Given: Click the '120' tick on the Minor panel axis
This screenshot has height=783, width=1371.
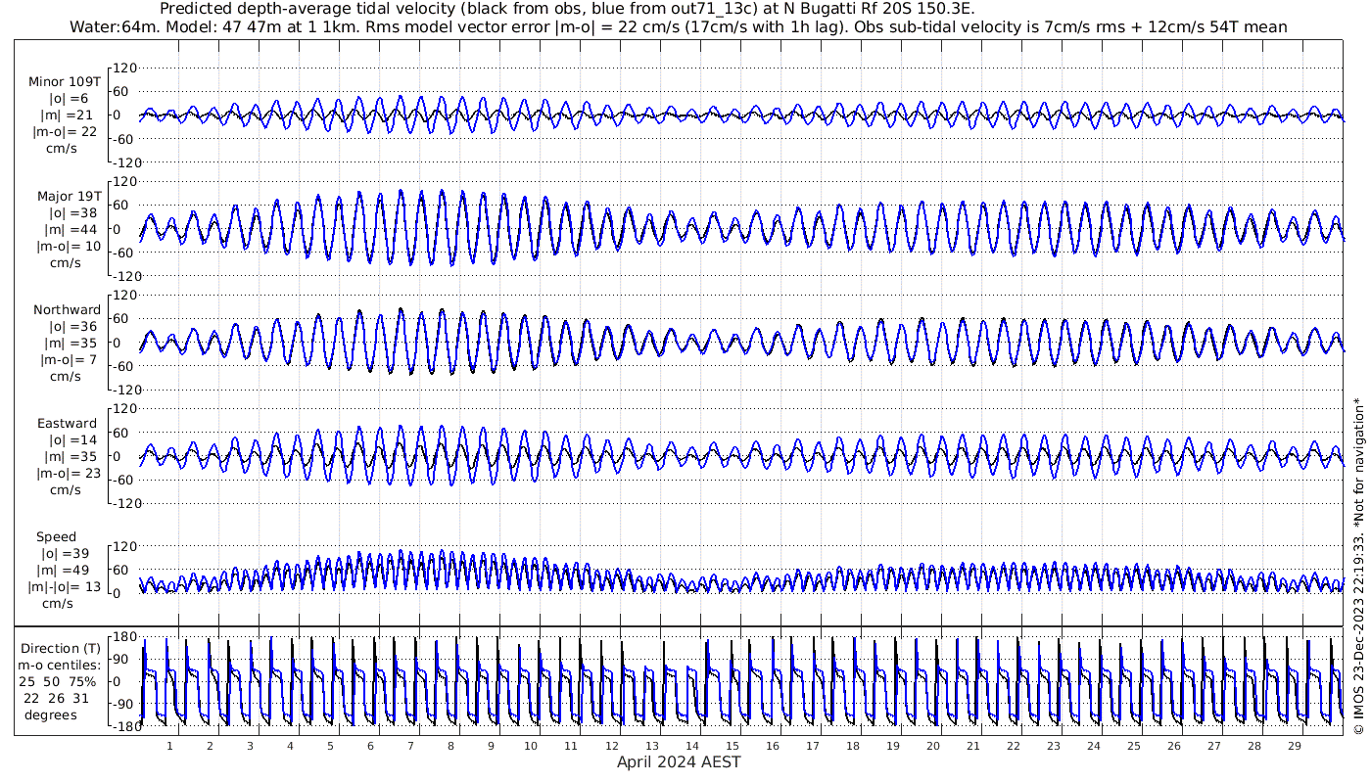Looking at the screenshot, I should [x=126, y=69].
